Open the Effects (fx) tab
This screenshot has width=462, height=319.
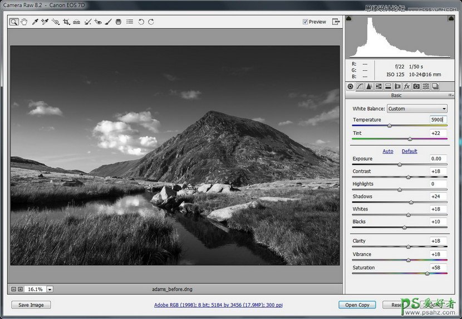[407, 86]
